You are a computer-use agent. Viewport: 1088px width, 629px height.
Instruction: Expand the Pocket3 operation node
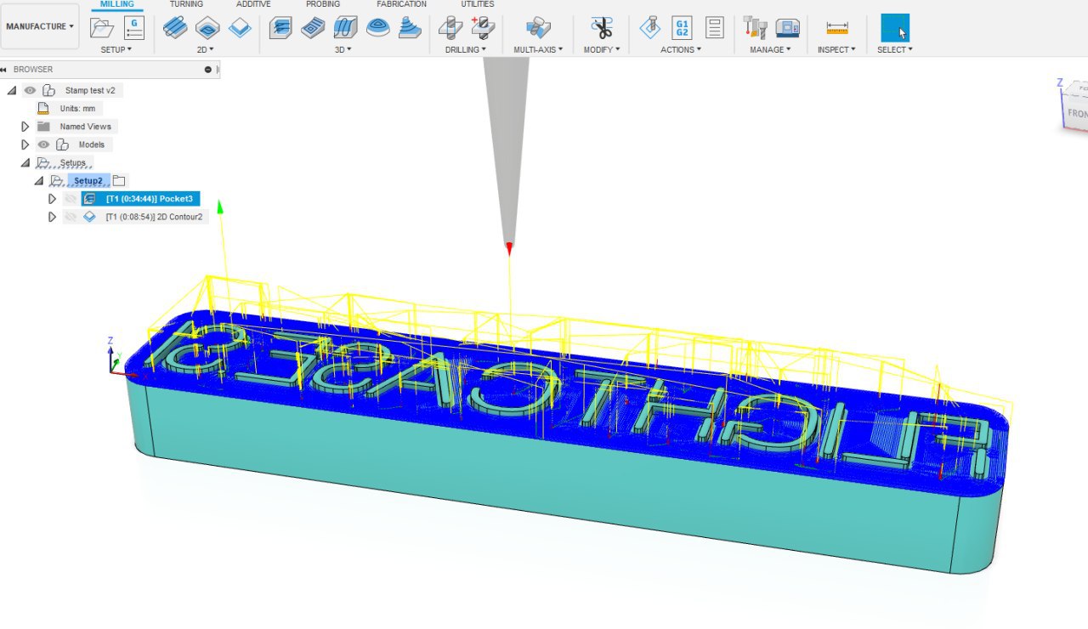(52, 199)
